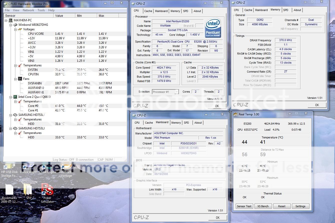
Task: Open HP USB Disk Storage desktop shortcut
Action: pyautogui.click(x=10, y=169)
